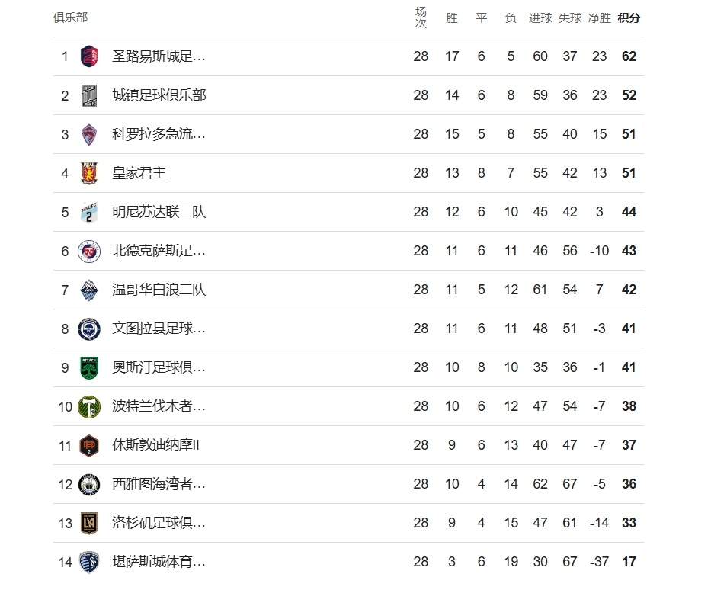Click the 进球 column header
Viewport: 711px width, 590px height.
(540, 18)
